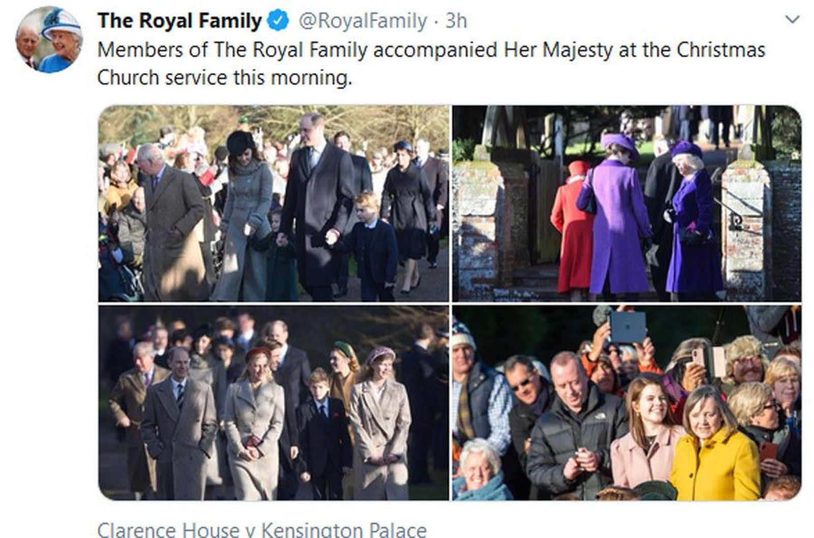This screenshot has width=814, height=538.
Task: Open The Royal Family display name link
Action: click(x=179, y=21)
